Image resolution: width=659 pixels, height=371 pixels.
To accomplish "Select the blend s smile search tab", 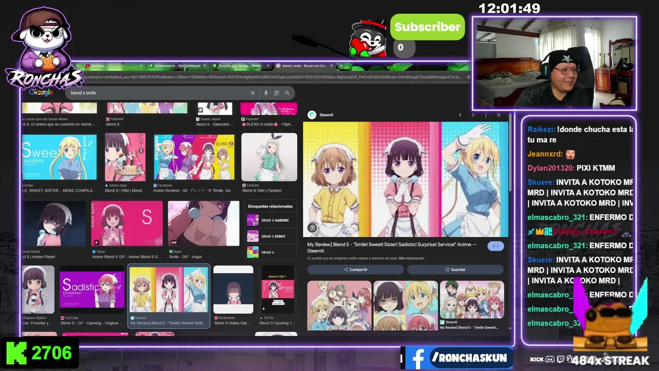I will point(305,66).
